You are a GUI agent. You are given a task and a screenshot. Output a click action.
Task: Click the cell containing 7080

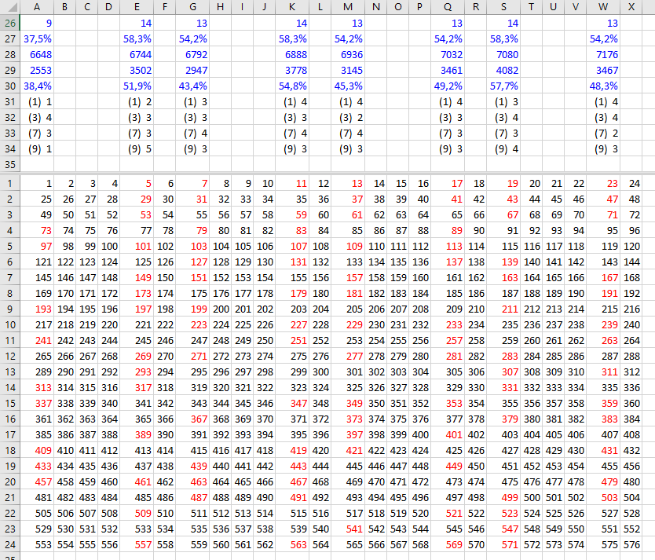503,55
